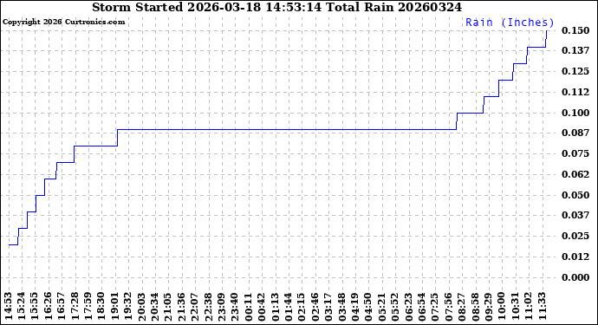This screenshot has width=598, height=325.
Task: Click the 'Rain (Inches)' legend label
Action: [x=510, y=23]
